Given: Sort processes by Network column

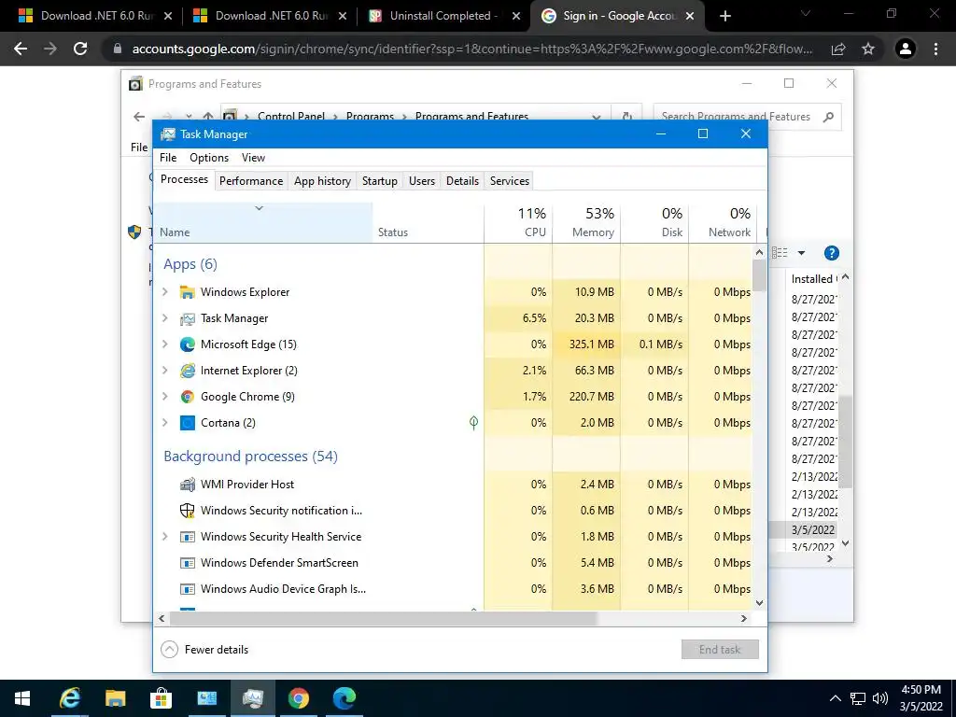Looking at the screenshot, I should [724, 222].
